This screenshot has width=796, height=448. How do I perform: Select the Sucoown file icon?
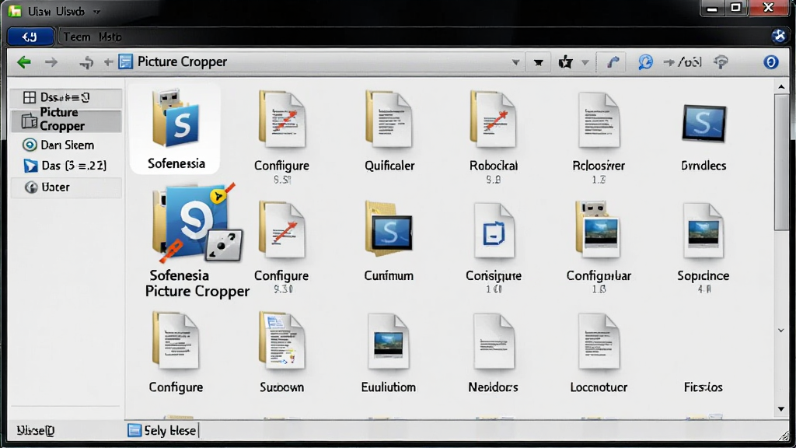point(281,341)
